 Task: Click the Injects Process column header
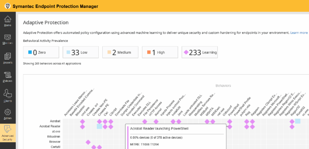tap(167, 108)
